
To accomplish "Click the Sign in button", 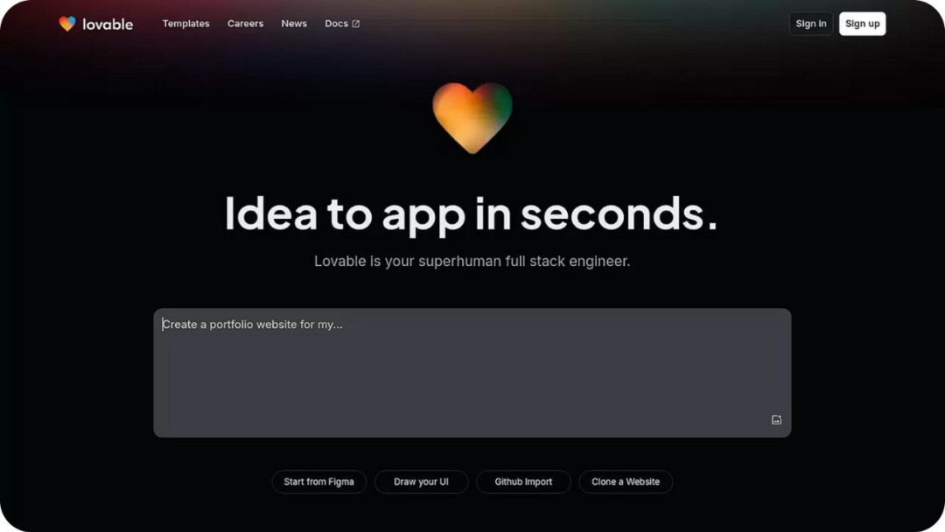I will coord(810,24).
